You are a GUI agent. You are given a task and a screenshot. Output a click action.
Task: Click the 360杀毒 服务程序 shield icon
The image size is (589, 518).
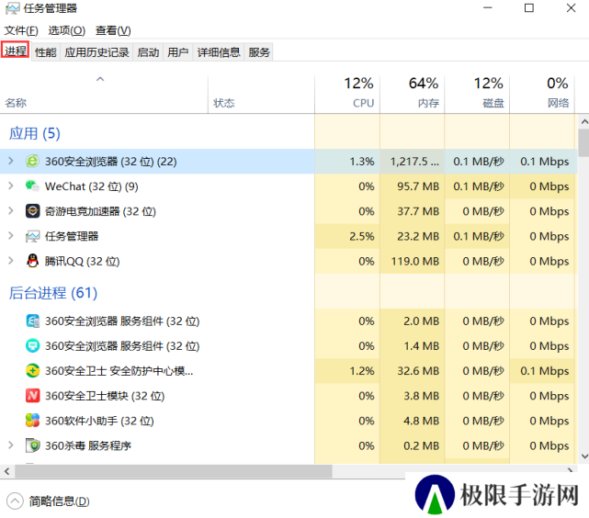32,445
